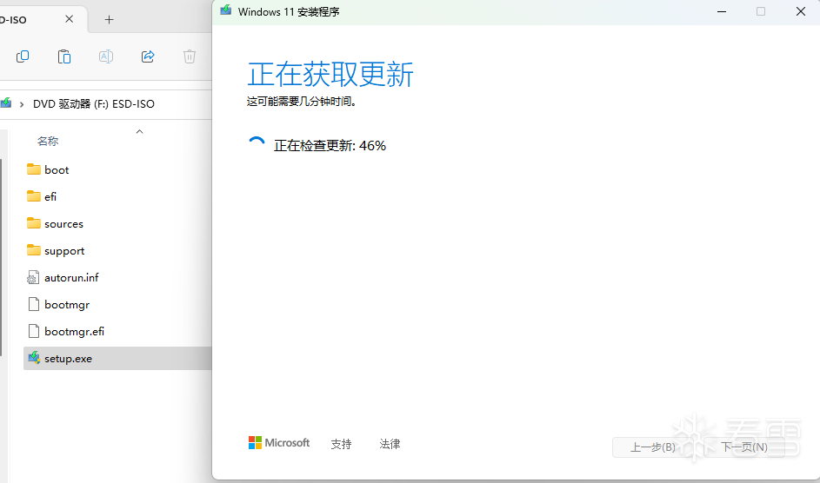820x483 pixels.
Task: Click the Rename icon in Explorer toolbar
Action: click(x=106, y=56)
